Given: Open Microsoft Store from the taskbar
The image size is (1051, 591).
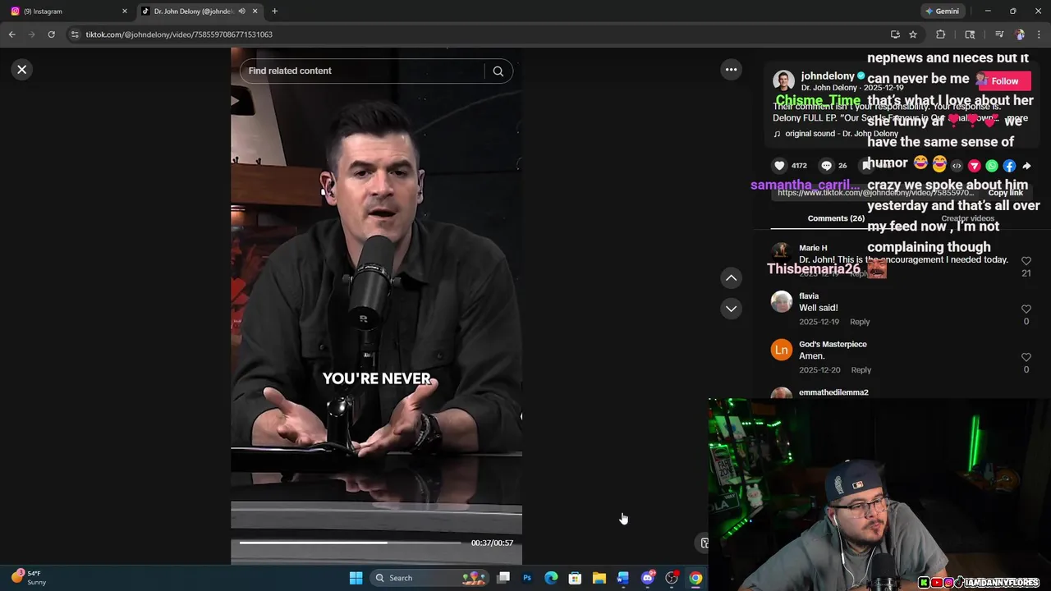Looking at the screenshot, I should point(575,578).
